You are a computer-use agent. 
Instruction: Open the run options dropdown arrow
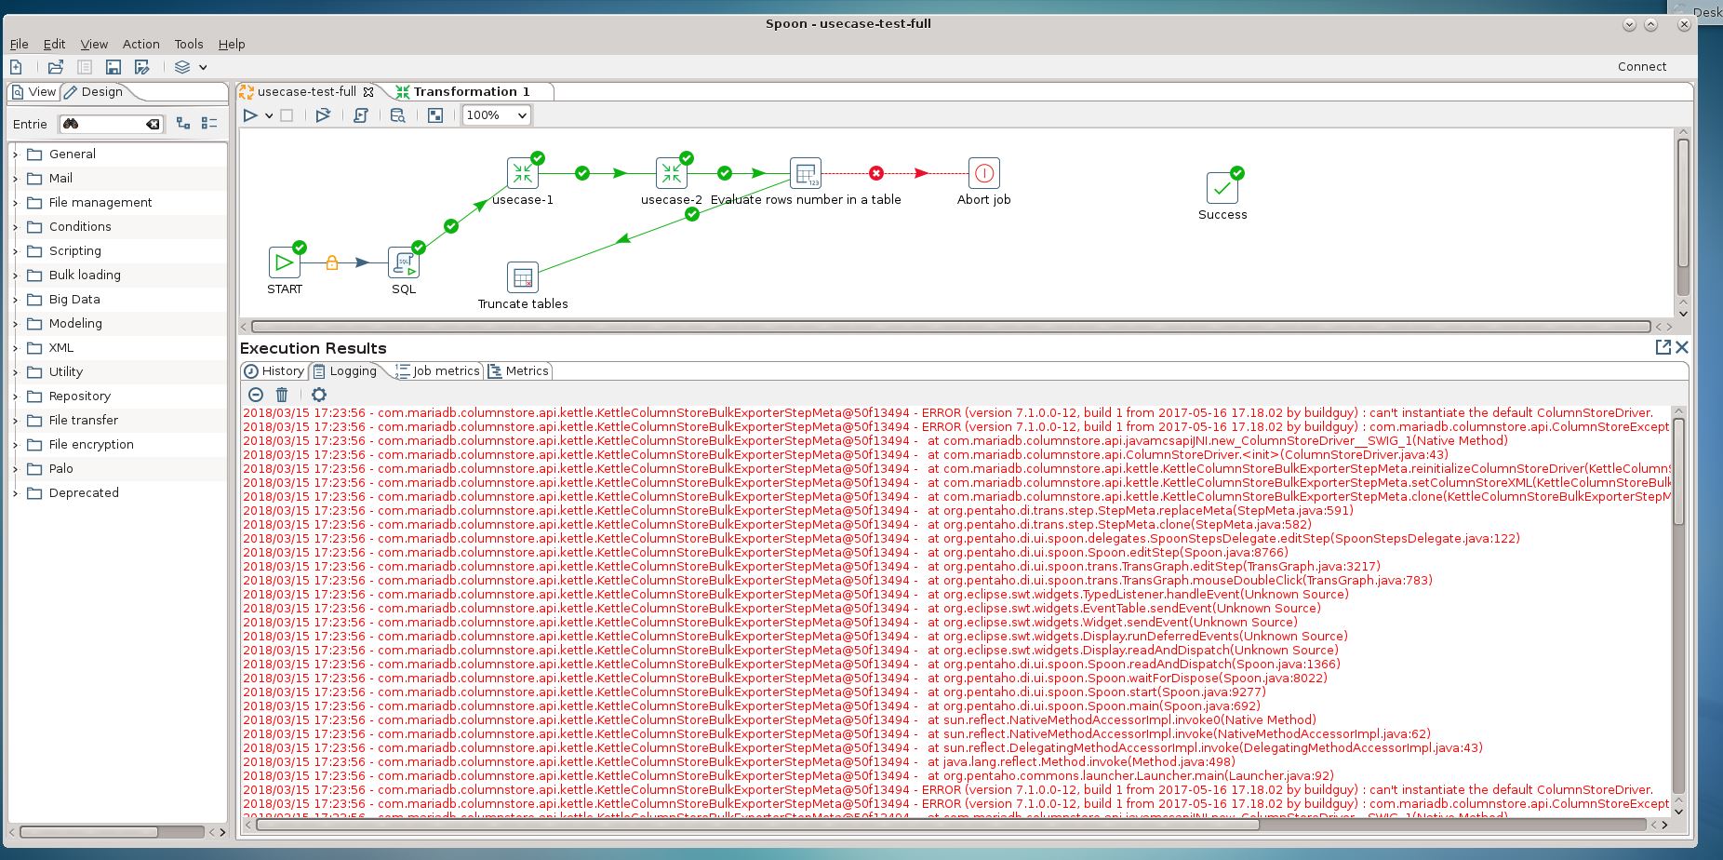pyautogui.click(x=269, y=115)
